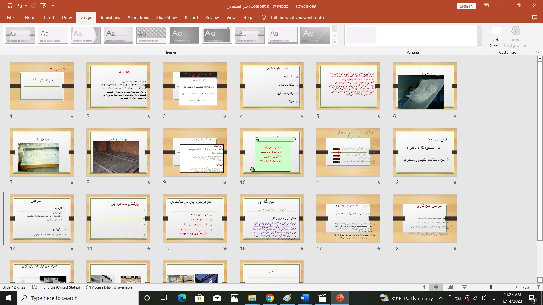Click the zoom slider handle
The width and height of the screenshot is (543, 305).
(490, 287)
